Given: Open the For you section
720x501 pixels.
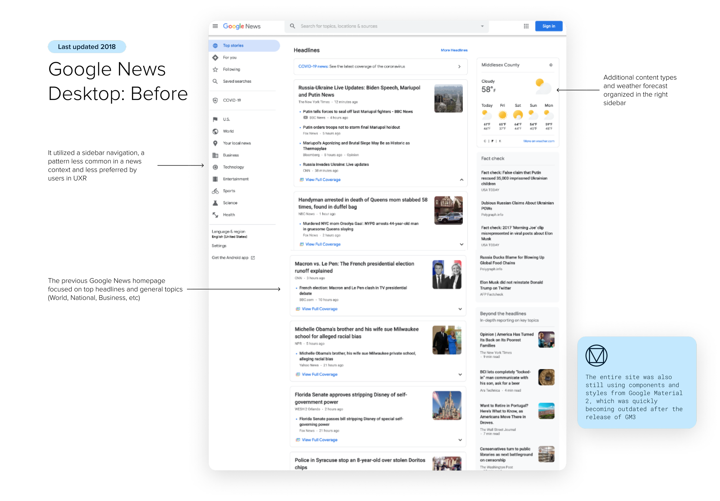Looking at the screenshot, I should pyautogui.click(x=230, y=57).
